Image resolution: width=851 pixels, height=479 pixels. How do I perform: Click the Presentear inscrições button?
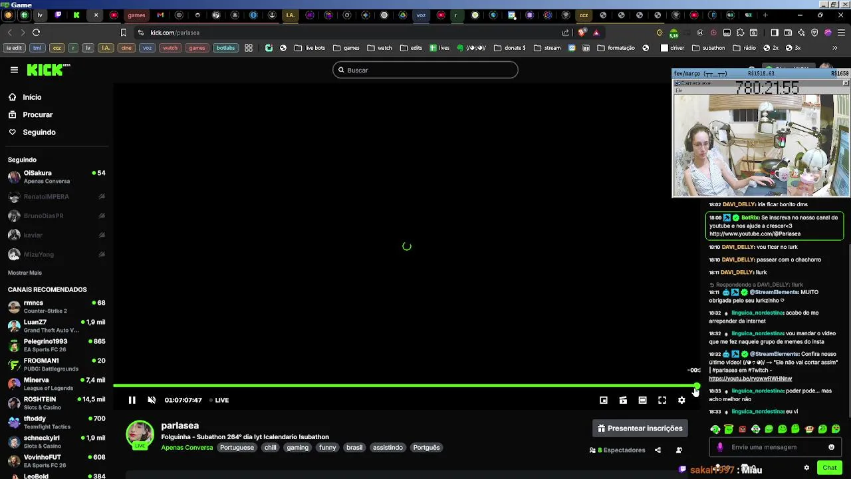pyautogui.click(x=640, y=428)
